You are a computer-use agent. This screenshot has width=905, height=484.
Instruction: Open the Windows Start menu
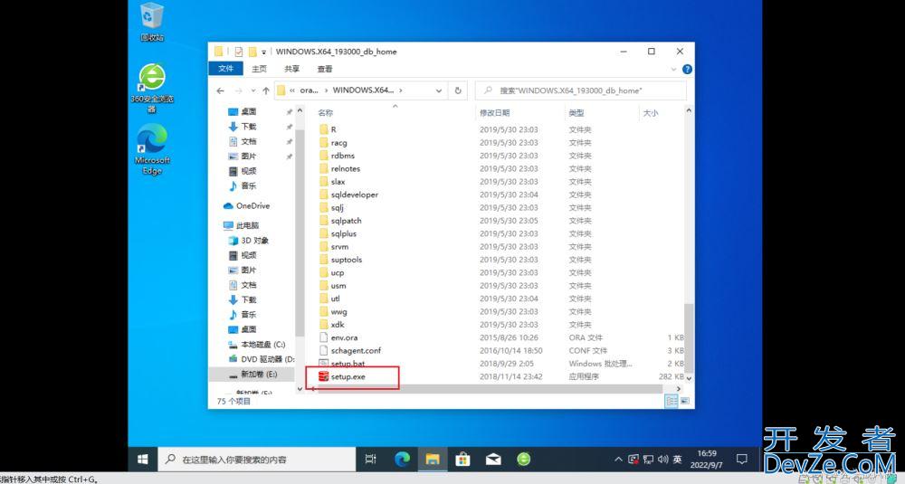[143, 460]
